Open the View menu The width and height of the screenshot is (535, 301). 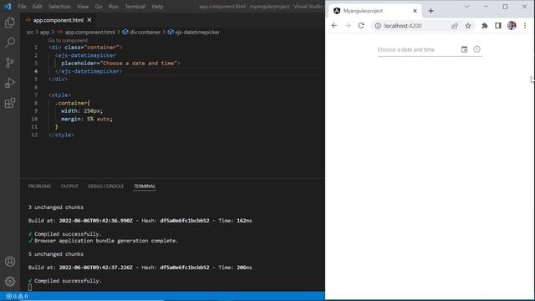tap(83, 7)
